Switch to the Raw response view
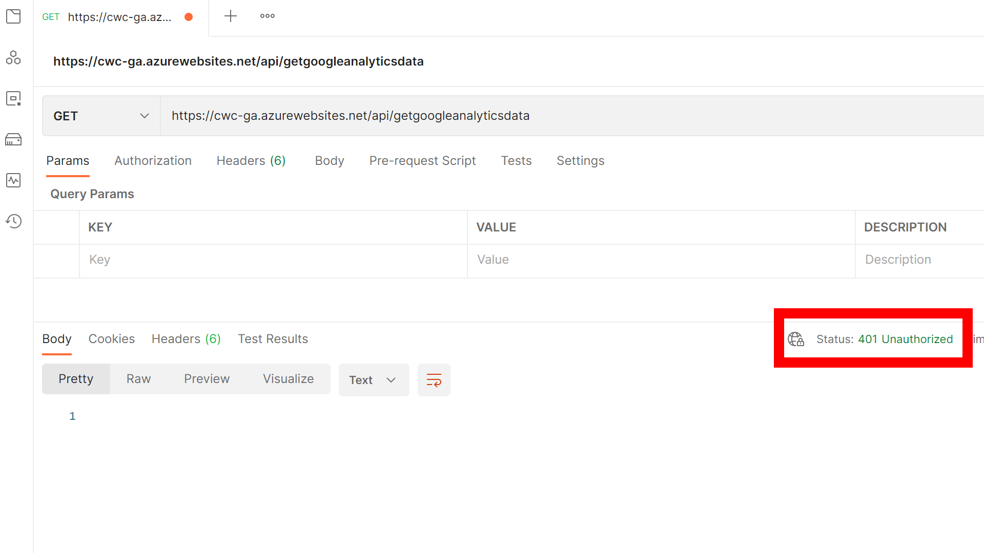Viewport: 984px width, 553px height. [138, 378]
